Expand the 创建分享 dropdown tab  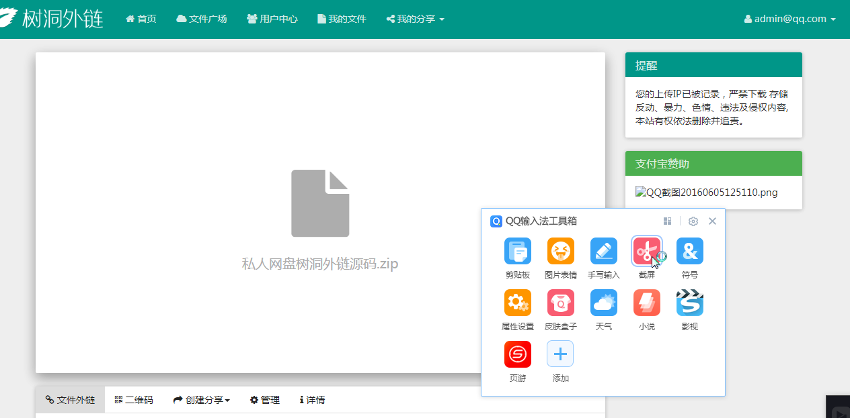coord(202,400)
